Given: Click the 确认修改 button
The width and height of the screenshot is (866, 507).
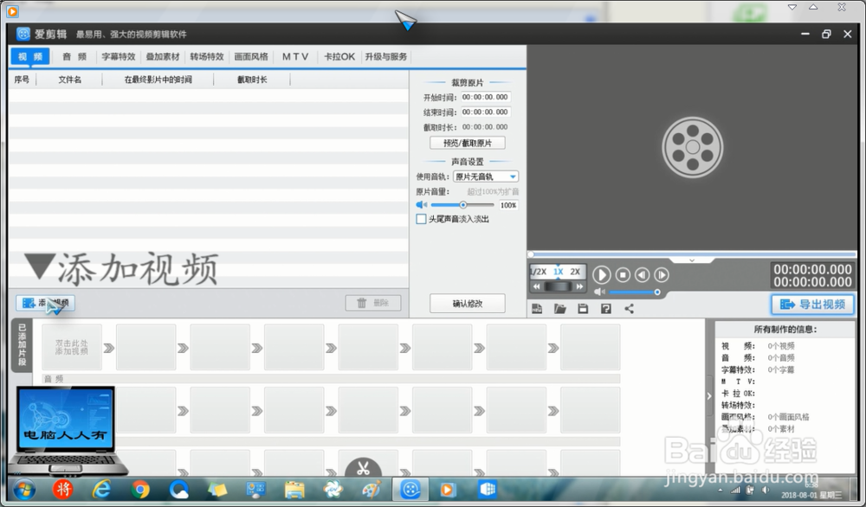Looking at the screenshot, I should 468,304.
